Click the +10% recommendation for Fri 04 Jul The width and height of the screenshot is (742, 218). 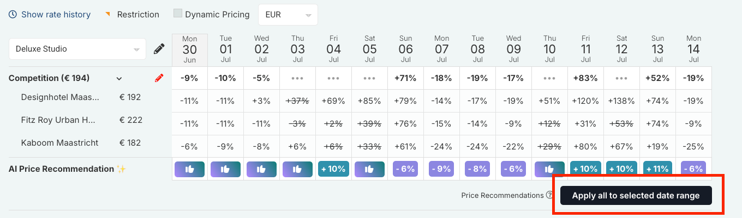333,169
